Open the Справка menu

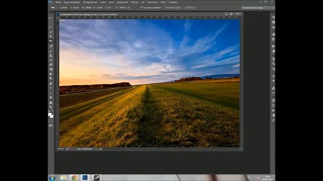coord(173,2)
